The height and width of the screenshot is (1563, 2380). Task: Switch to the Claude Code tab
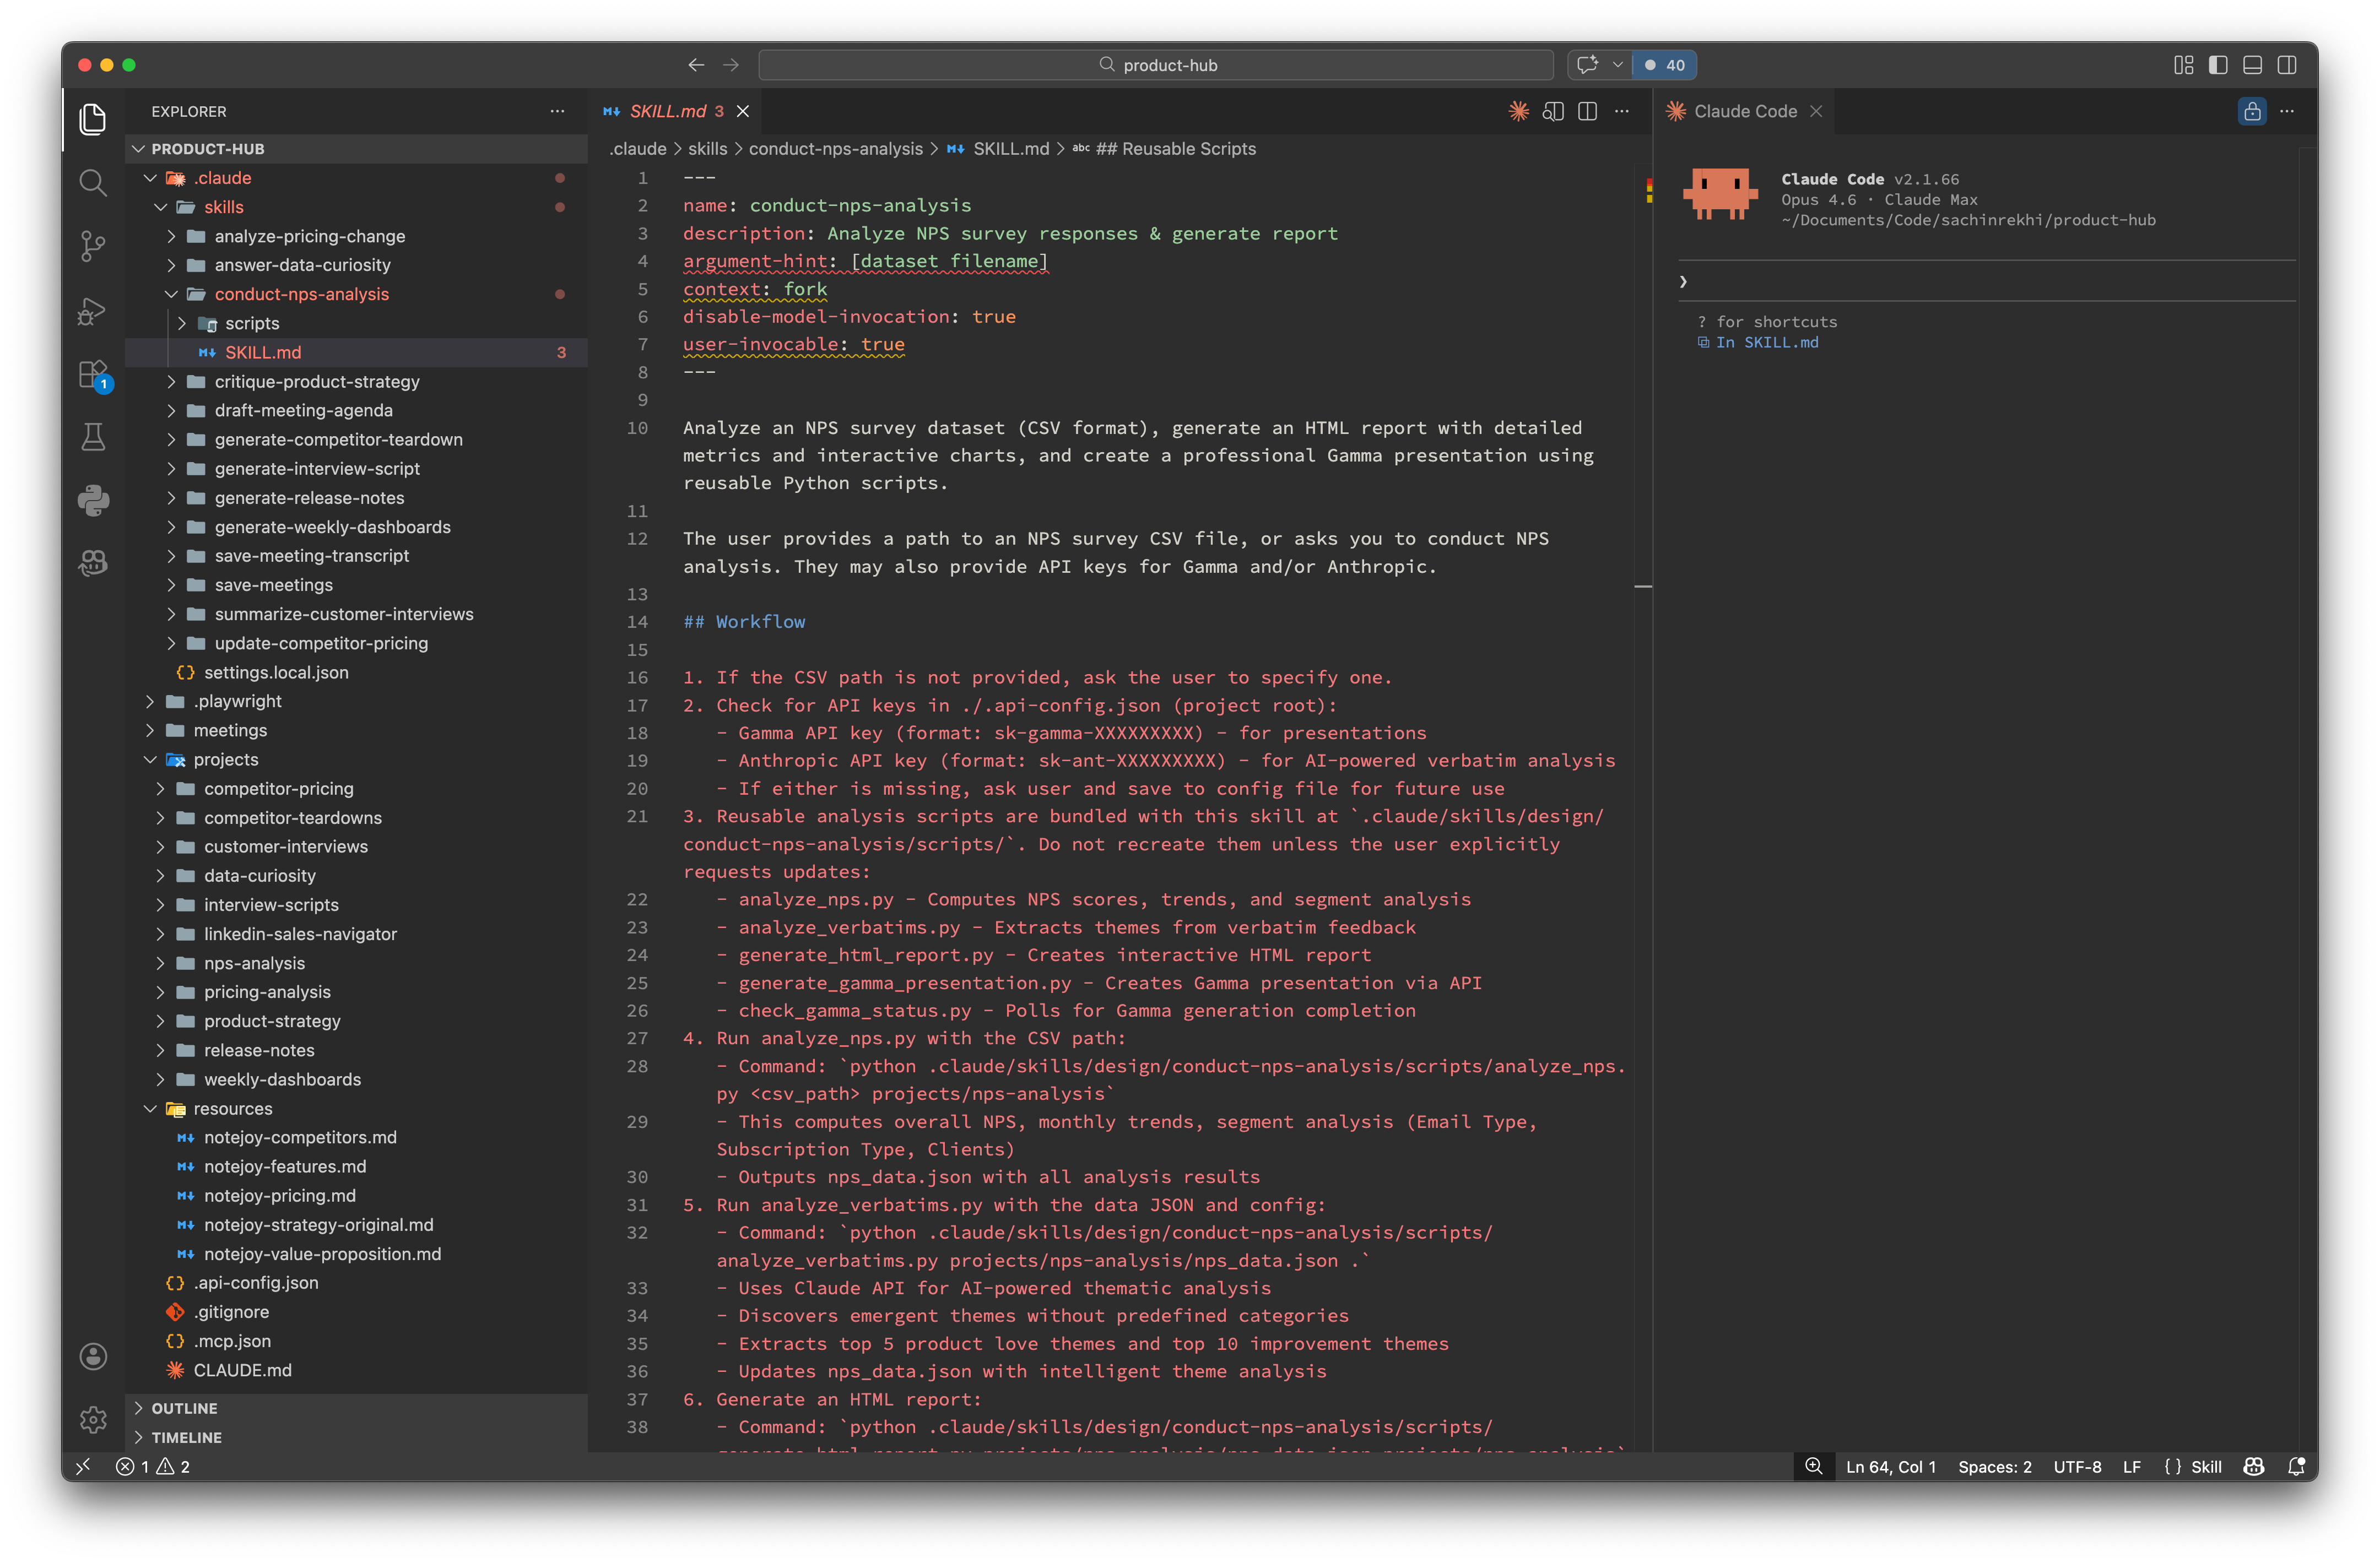(x=1744, y=111)
